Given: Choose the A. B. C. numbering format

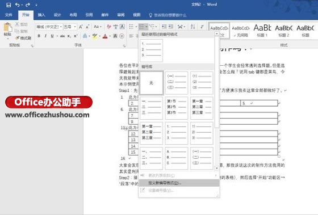Looking at the screenshot, I should 177,158.
